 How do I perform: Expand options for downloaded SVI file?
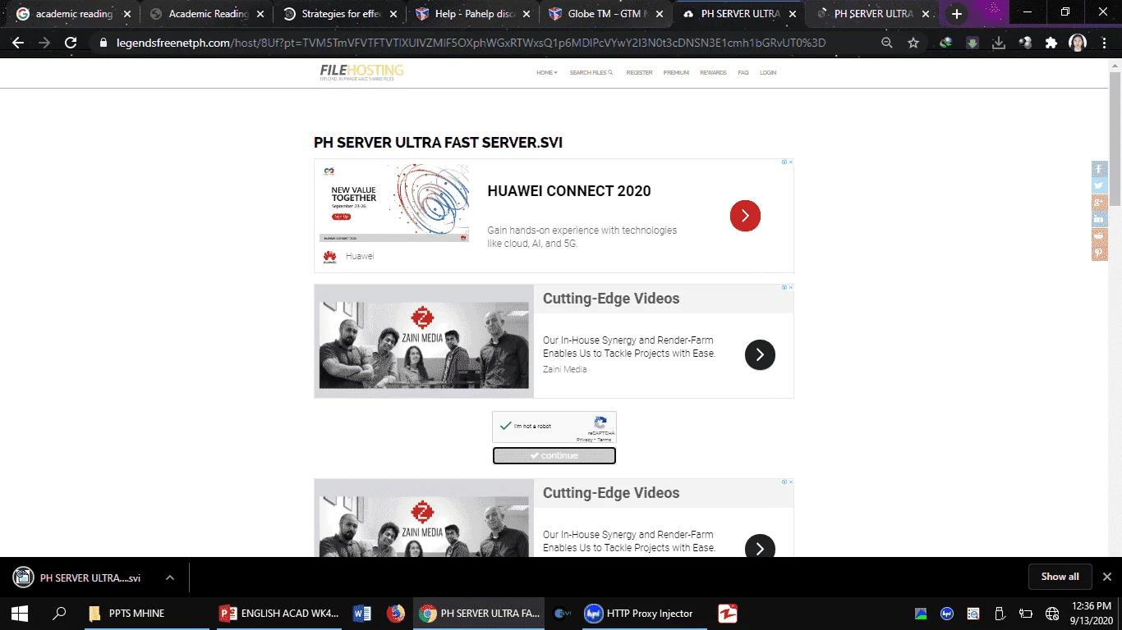(170, 577)
